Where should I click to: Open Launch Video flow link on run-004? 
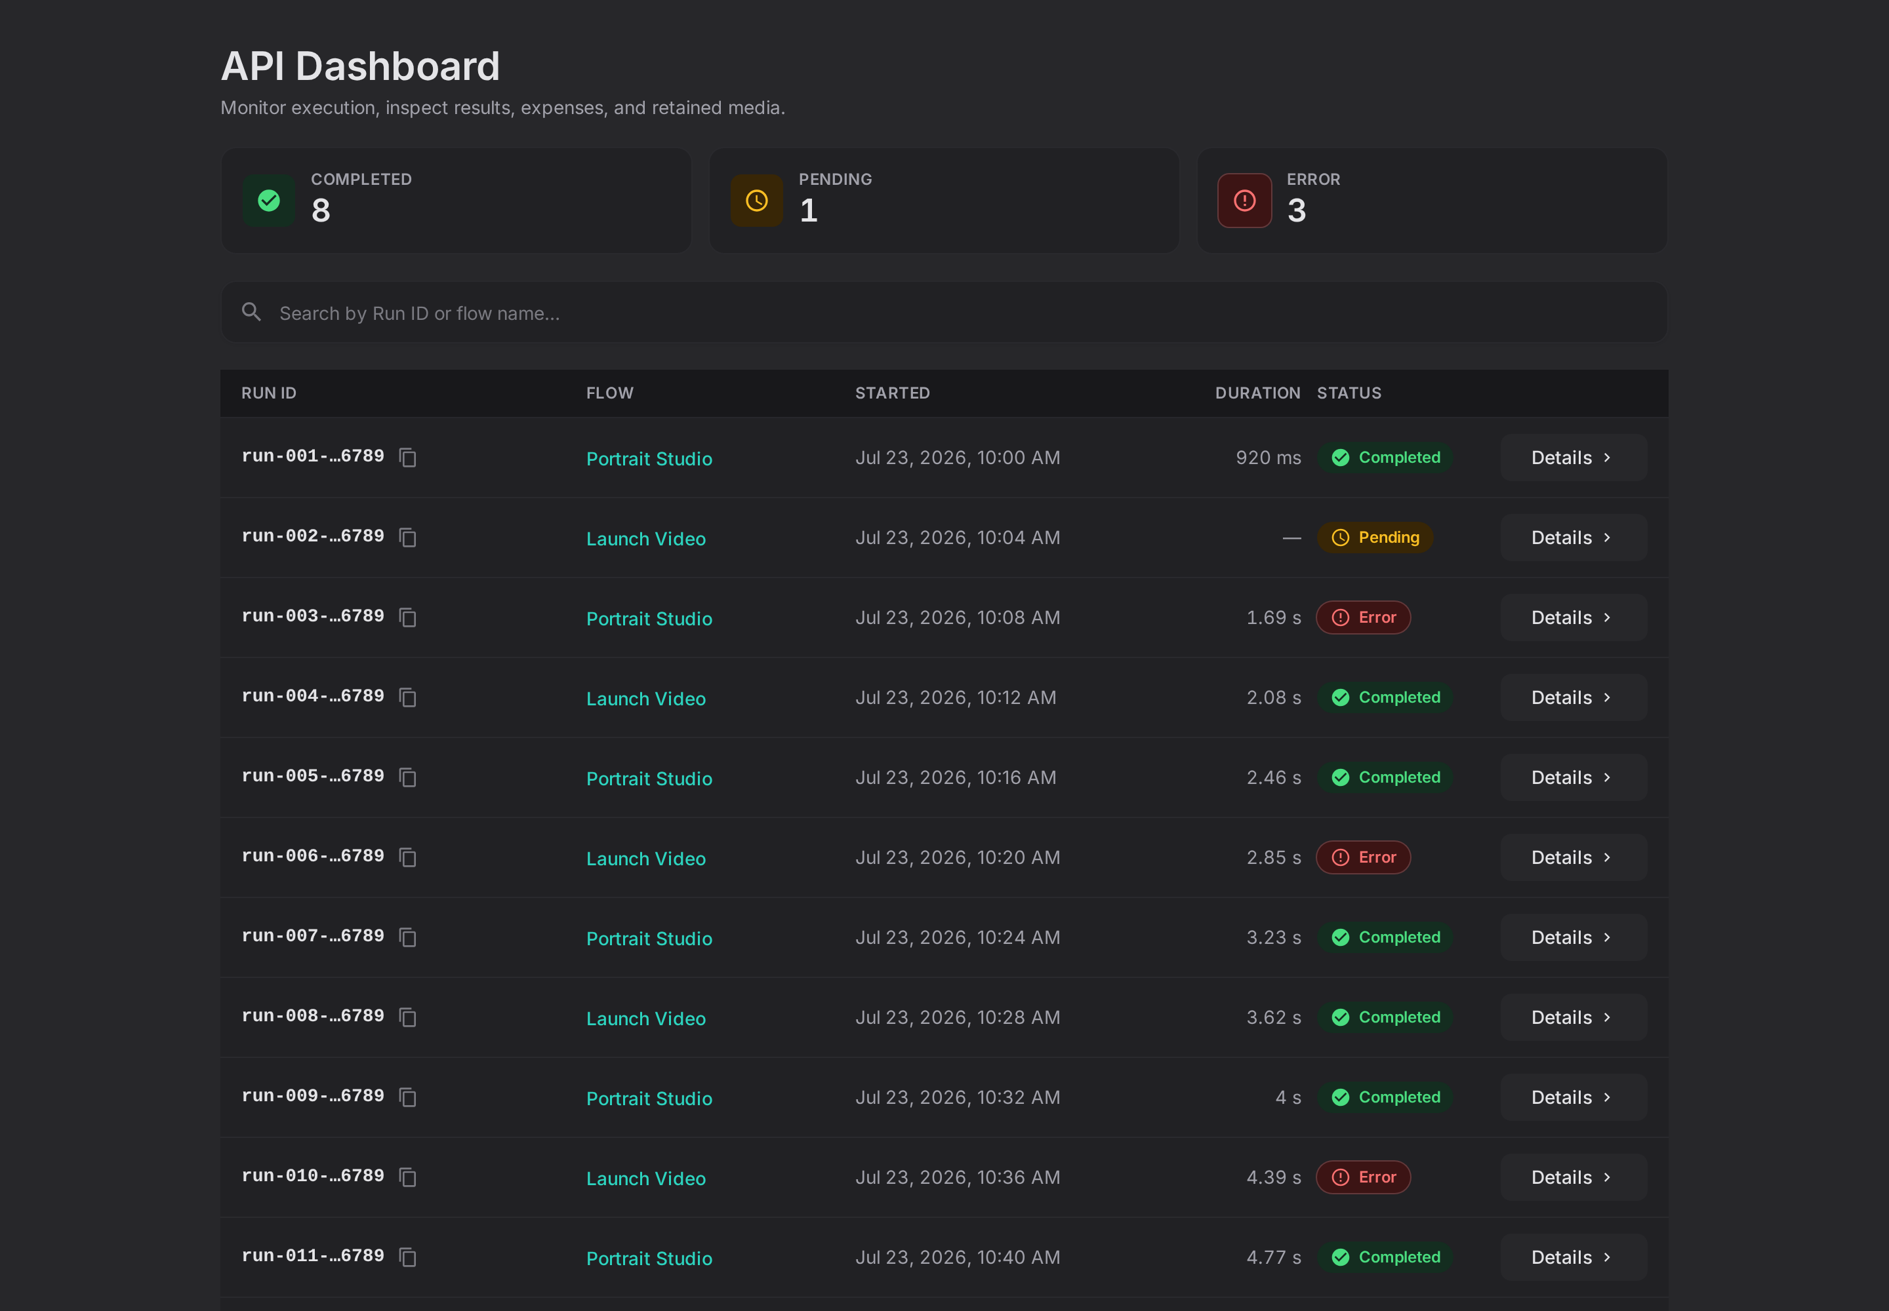pyautogui.click(x=645, y=698)
